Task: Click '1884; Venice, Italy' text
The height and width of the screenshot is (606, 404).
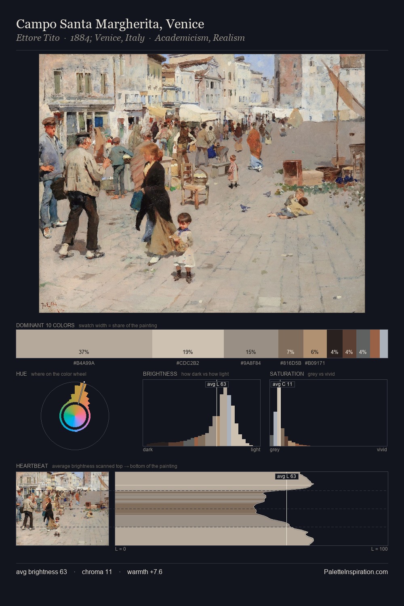Action: [107, 38]
